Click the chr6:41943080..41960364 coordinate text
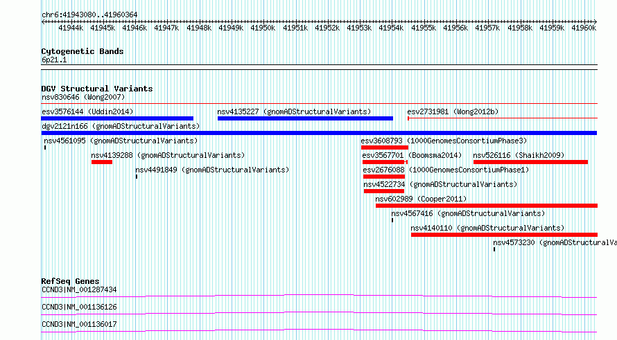Screen dimensions: 617x340 (89, 15)
